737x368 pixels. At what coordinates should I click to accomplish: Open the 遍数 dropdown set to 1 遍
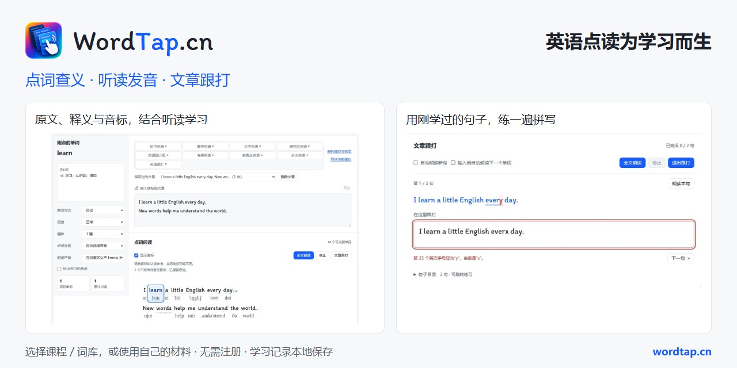click(x=103, y=234)
